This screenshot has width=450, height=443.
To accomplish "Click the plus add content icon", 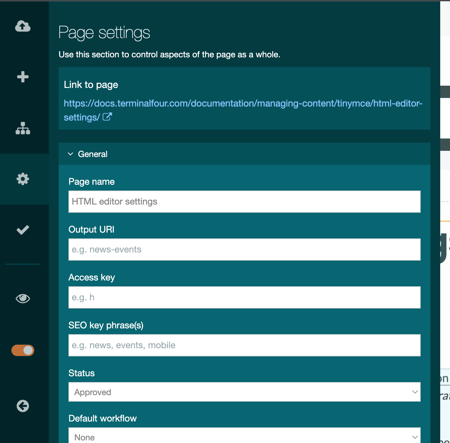I will pyautogui.click(x=23, y=77).
